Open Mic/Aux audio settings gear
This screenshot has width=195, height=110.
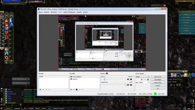pos(131,79)
